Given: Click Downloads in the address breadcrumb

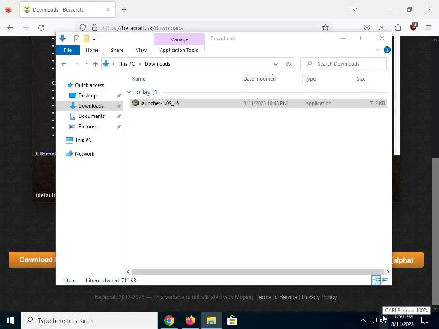Looking at the screenshot, I should coord(157,64).
